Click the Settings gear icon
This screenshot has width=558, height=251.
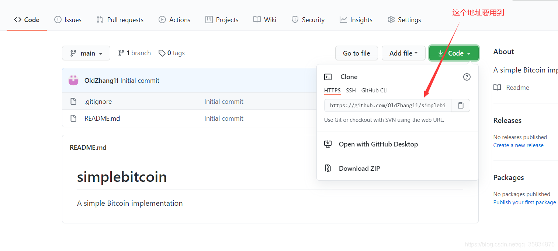(x=391, y=20)
